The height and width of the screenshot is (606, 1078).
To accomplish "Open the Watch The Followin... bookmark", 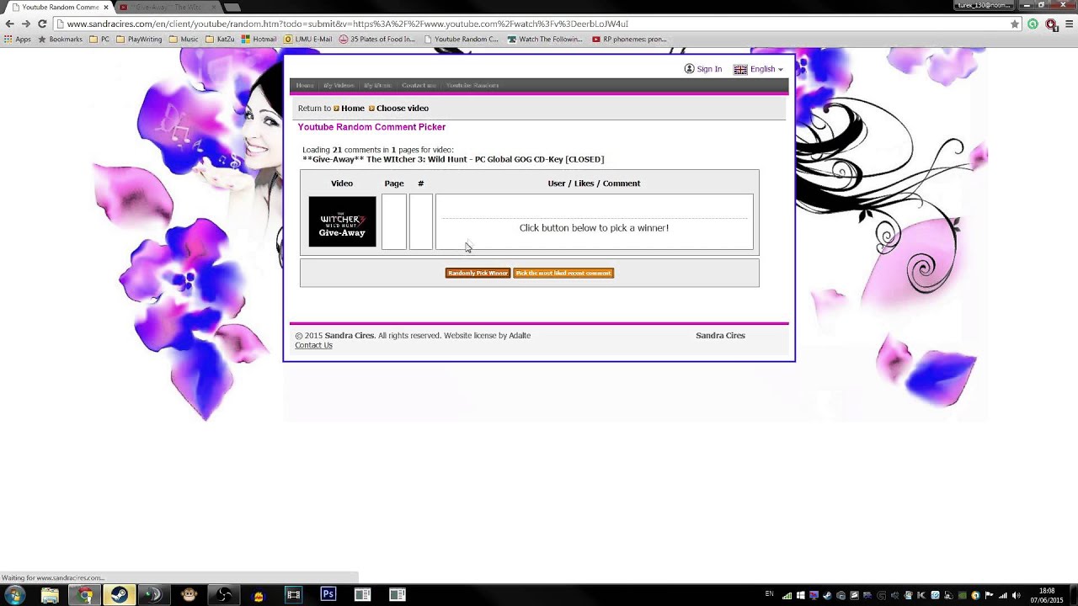I will [x=545, y=39].
